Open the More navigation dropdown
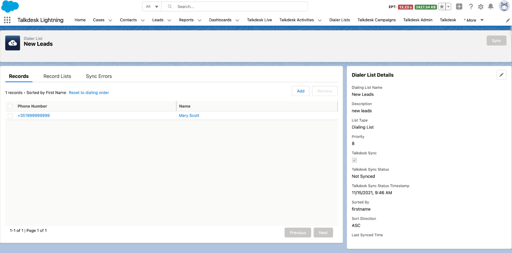 click(474, 20)
